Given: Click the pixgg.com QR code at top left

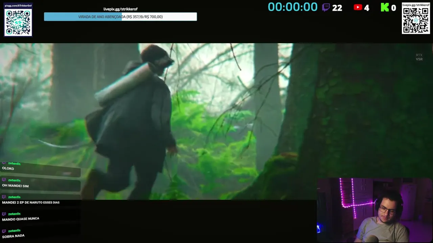Looking at the screenshot, I should coord(18,22).
